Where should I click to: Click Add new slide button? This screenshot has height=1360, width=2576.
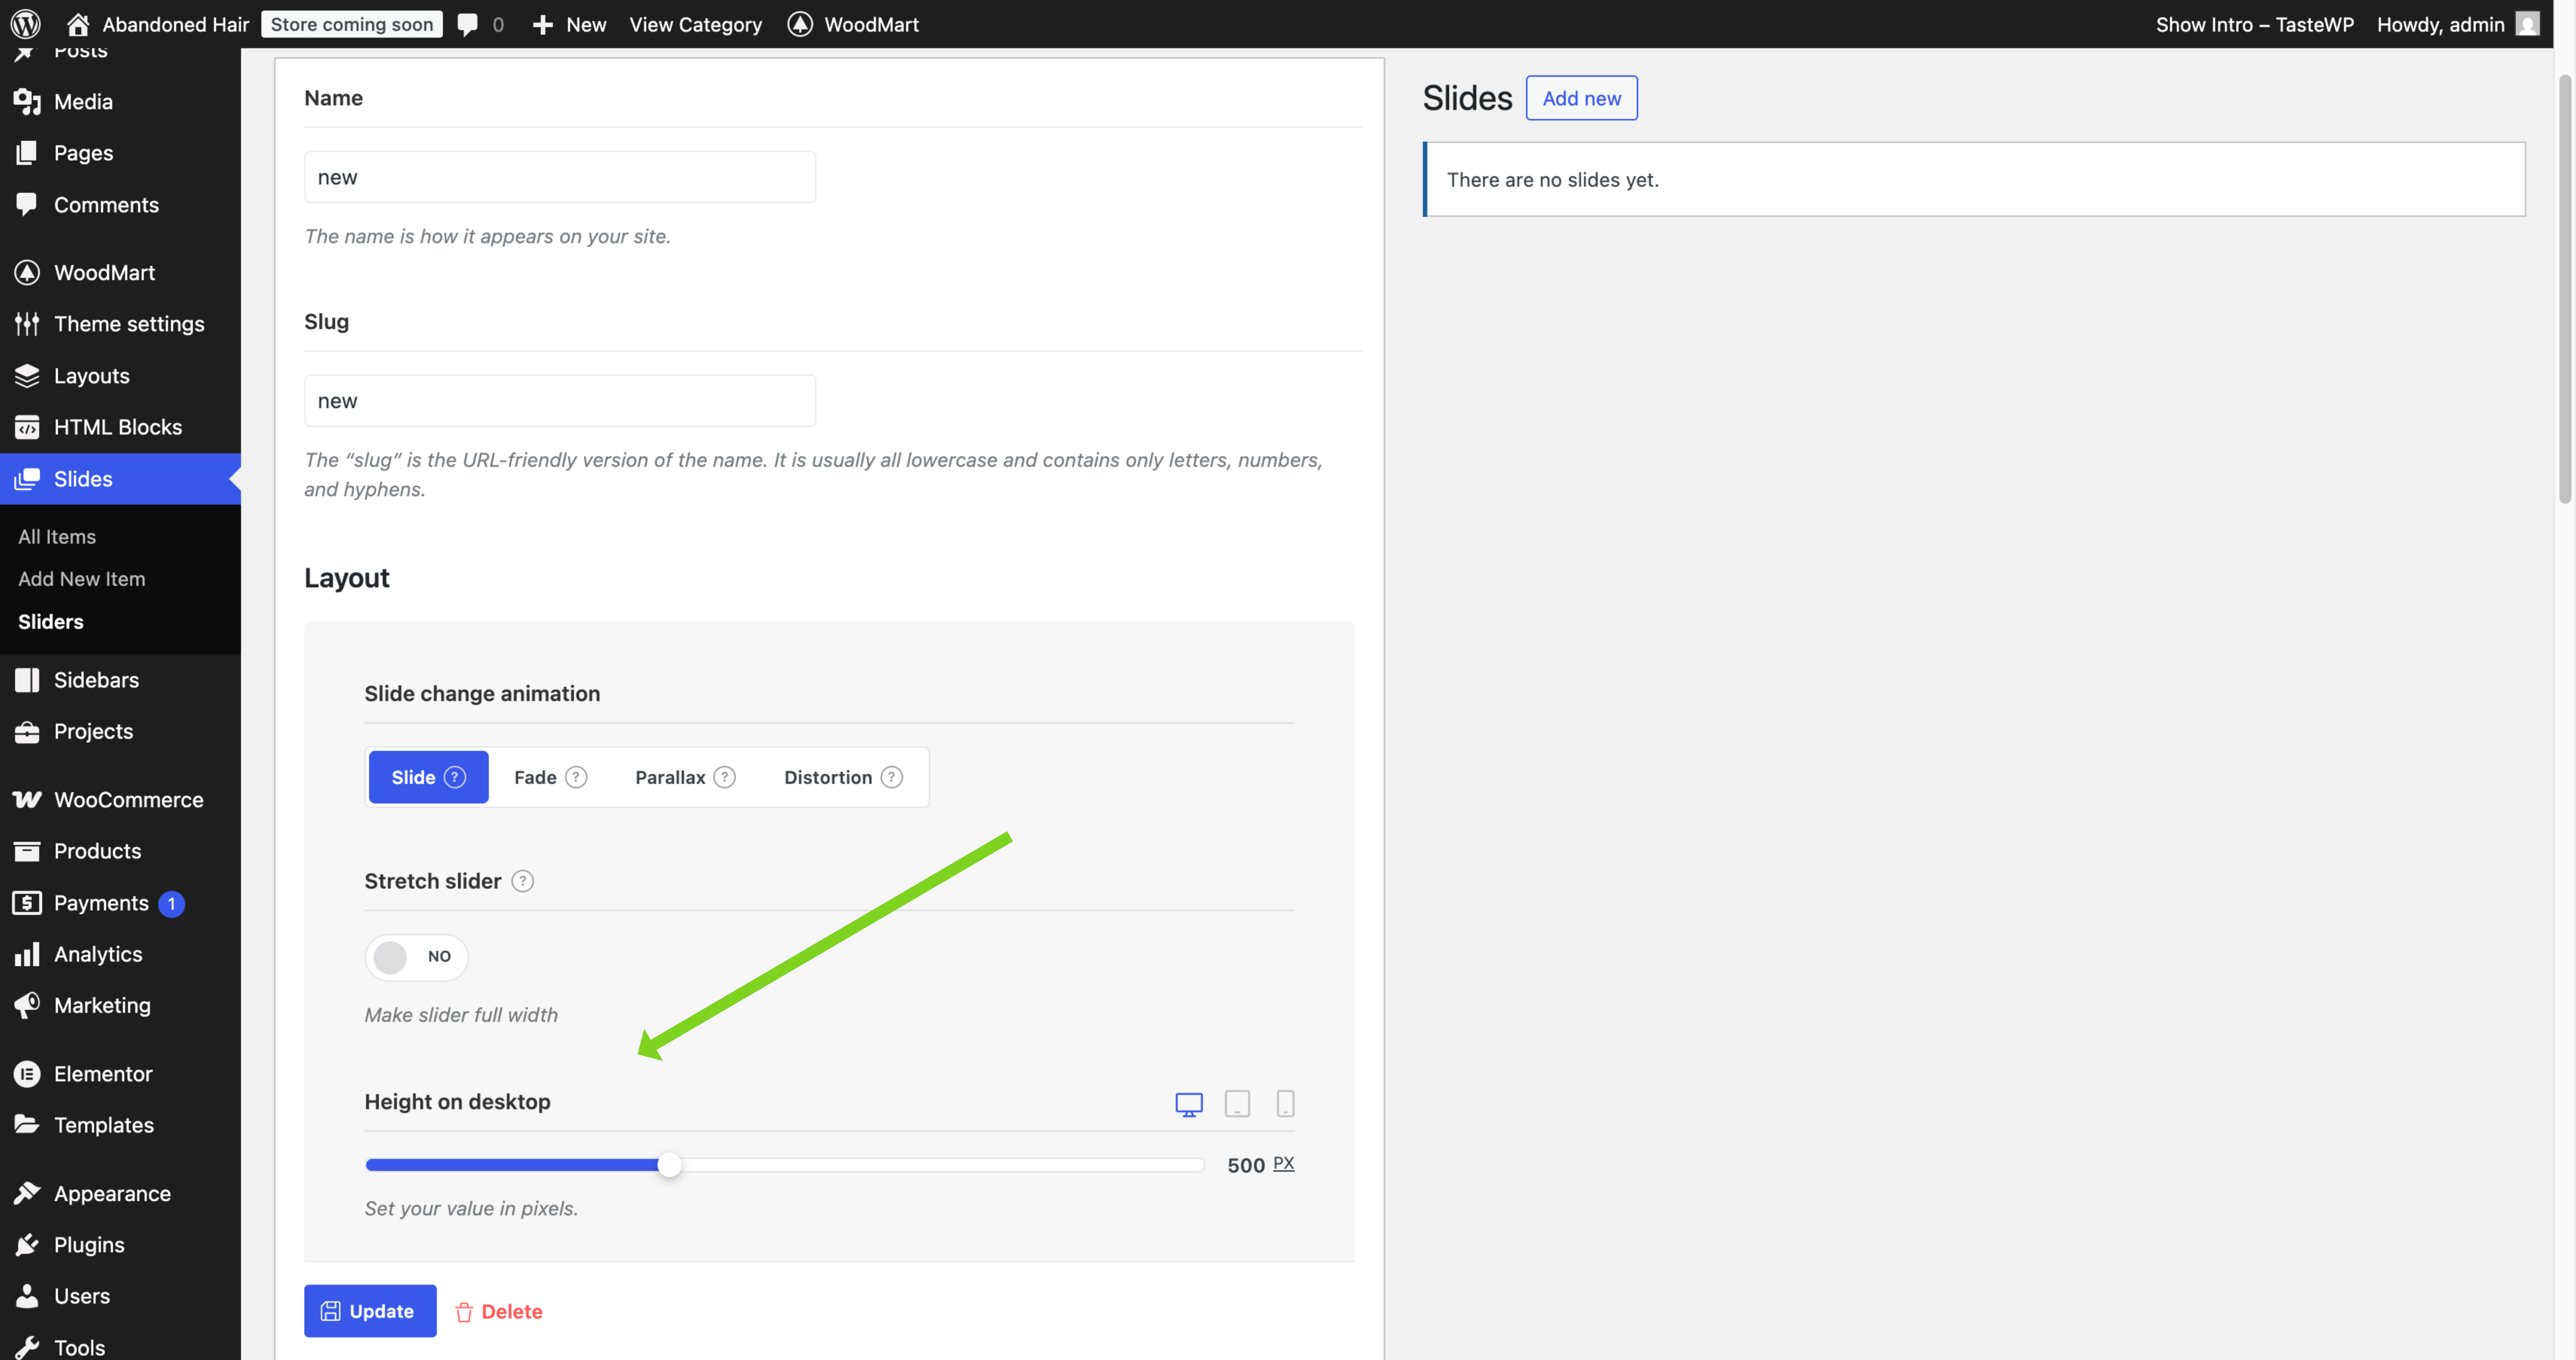point(1581,98)
